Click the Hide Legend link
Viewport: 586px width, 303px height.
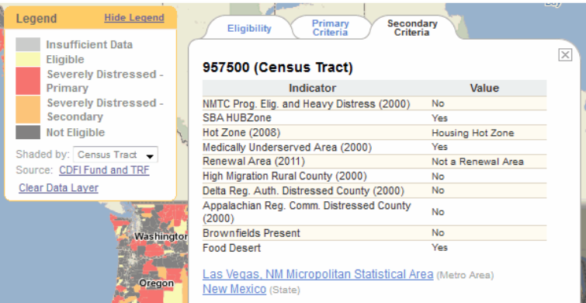point(134,18)
